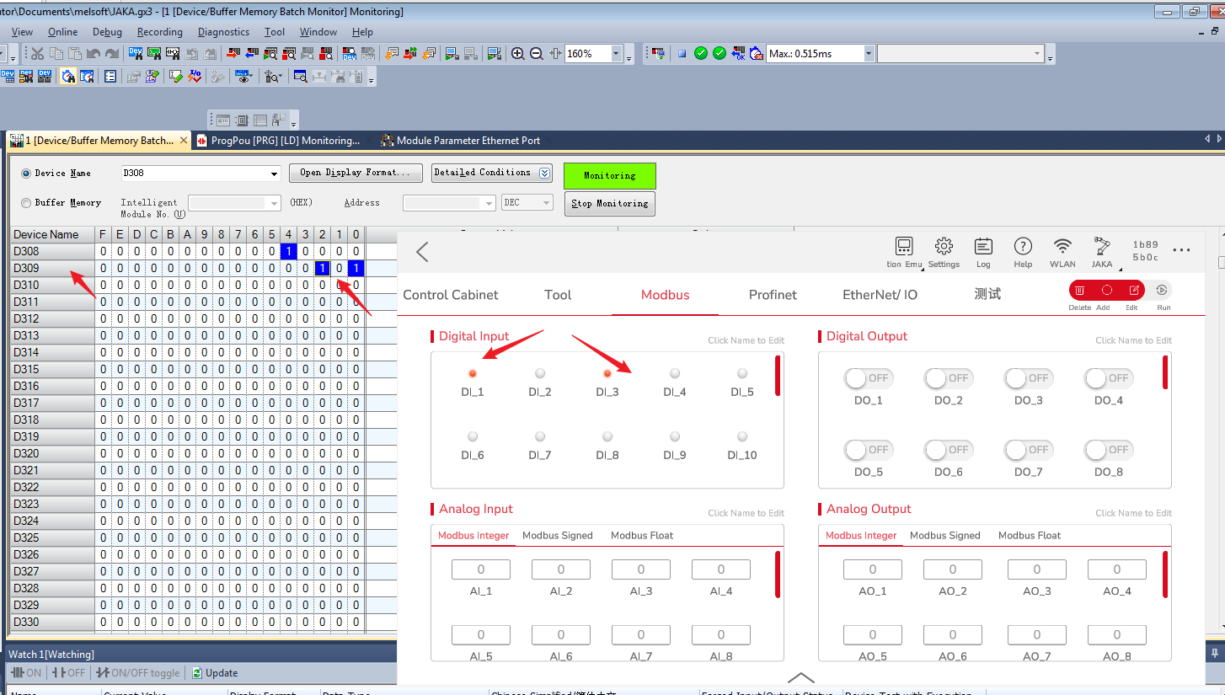Click the Open Display Format button
Viewport: 1225px width, 695px height.
[x=356, y=173]
